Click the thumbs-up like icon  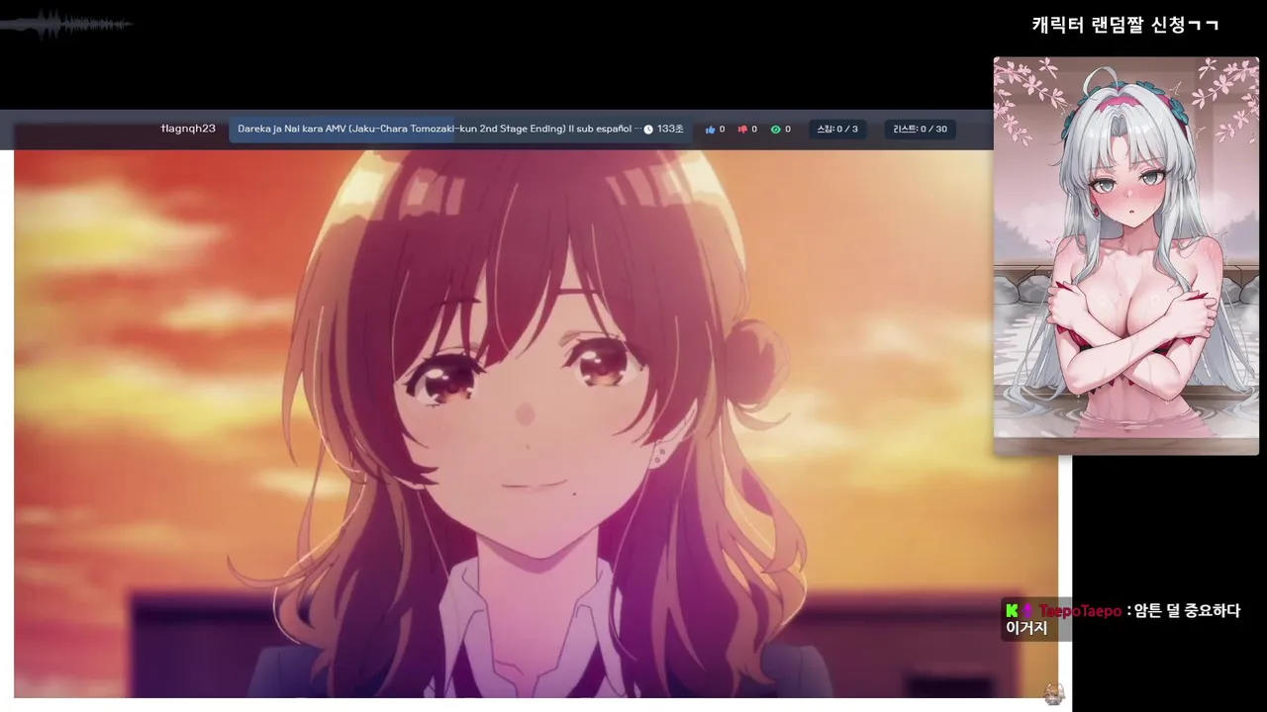tap(710, 130)
